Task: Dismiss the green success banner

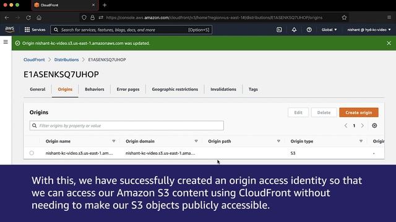Action: coord(389,43)
